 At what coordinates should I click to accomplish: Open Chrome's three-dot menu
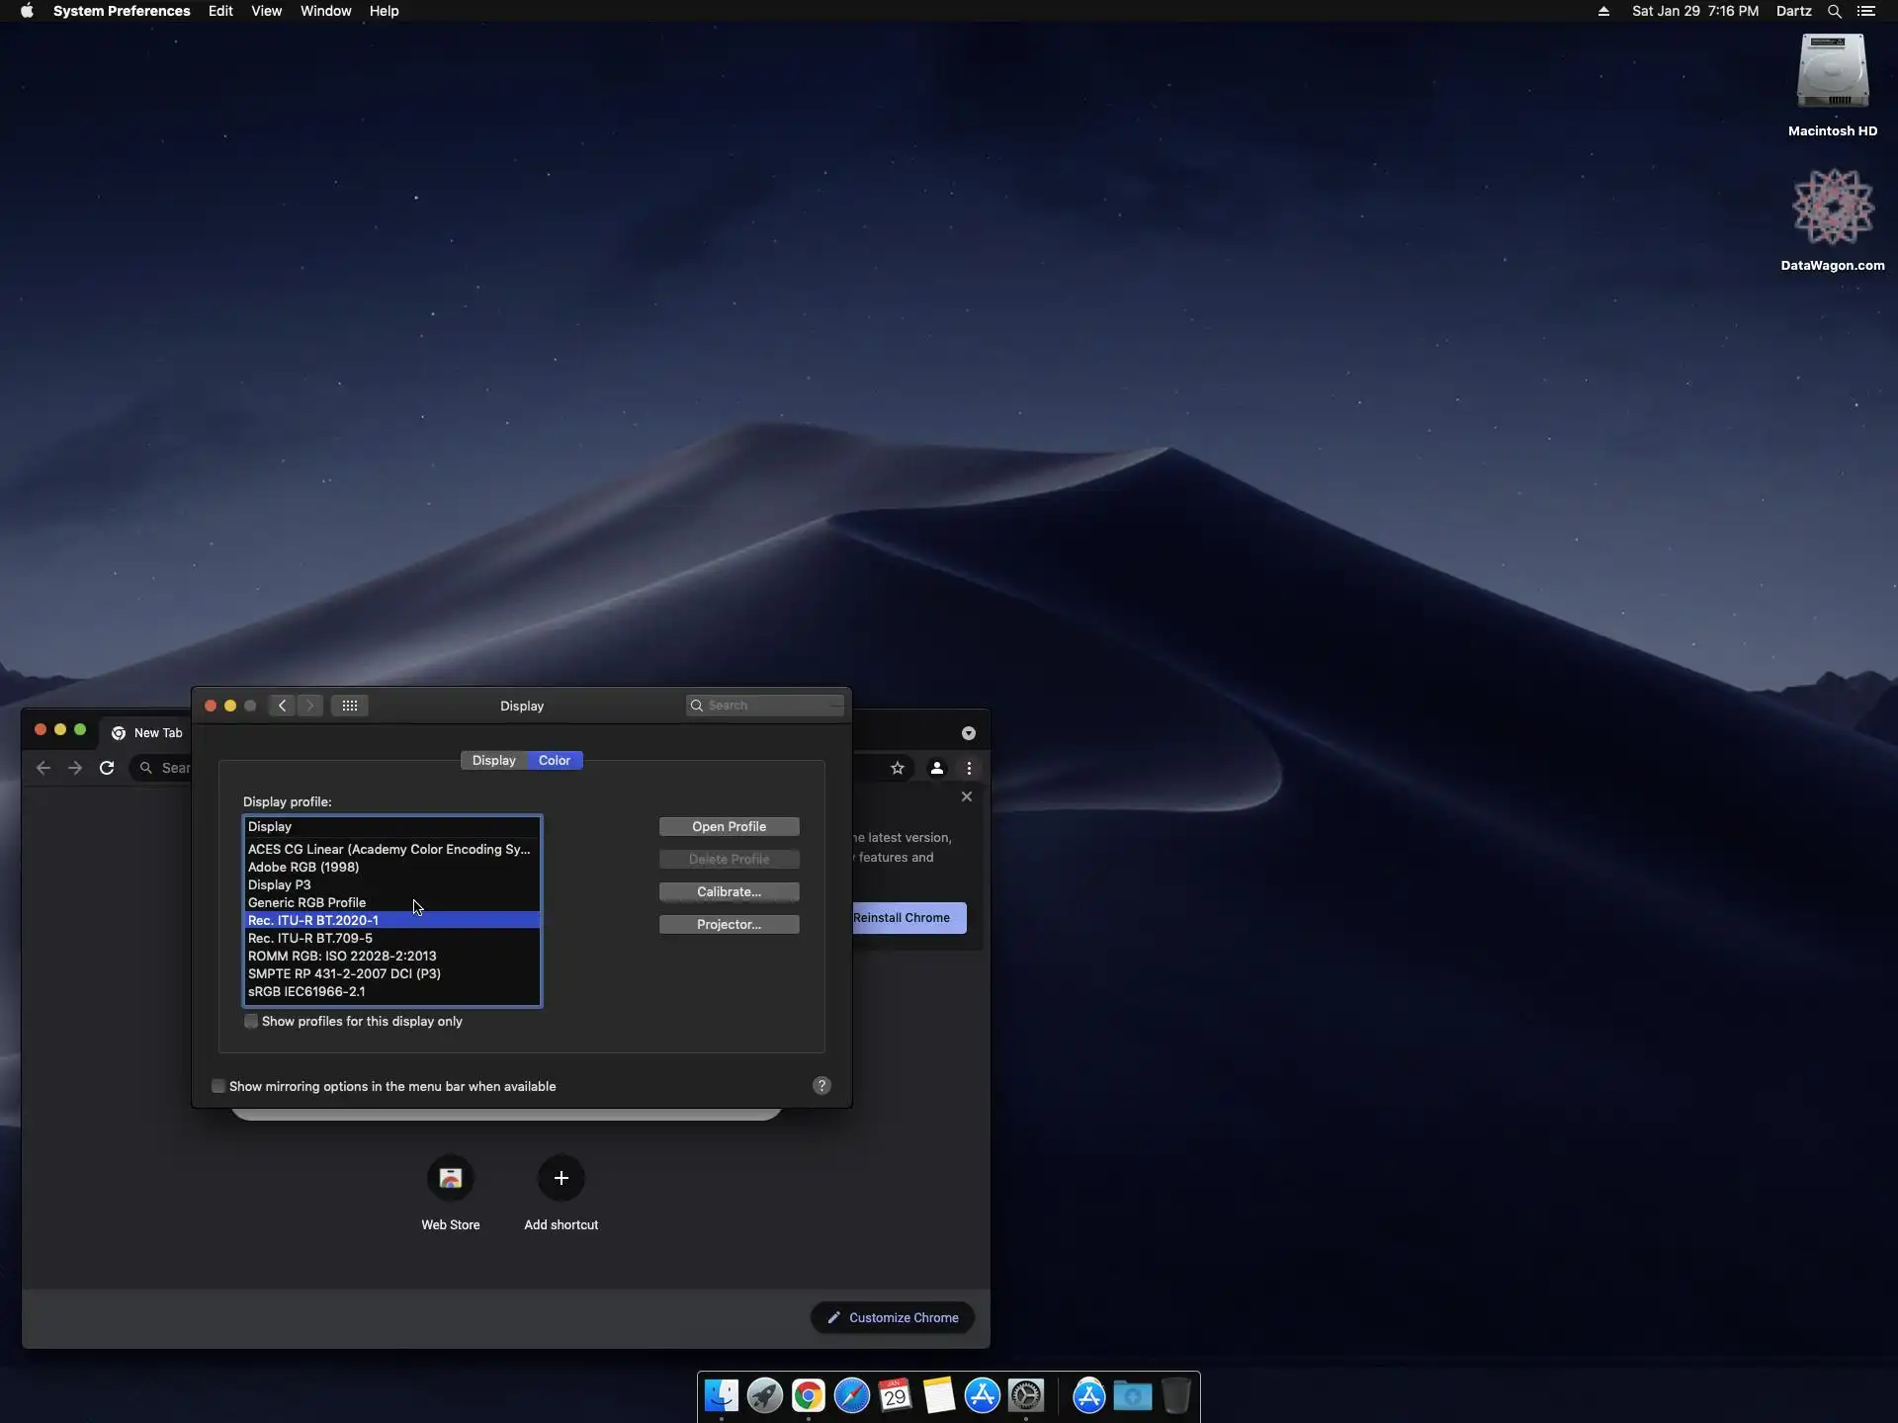969,768
